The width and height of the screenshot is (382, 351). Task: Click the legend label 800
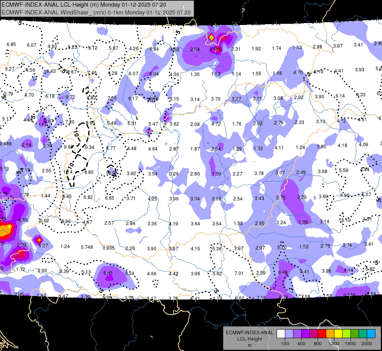pyautogui.click(x=318, y=344)
